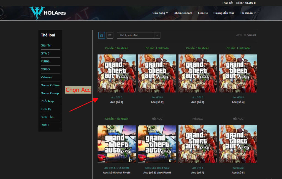Switch to list view layout

pyautogui.click(x=110, y=35)
